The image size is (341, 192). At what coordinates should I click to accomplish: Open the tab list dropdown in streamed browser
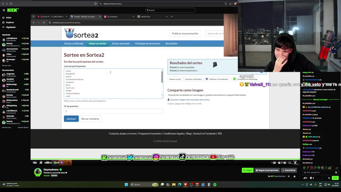point(33,17)
